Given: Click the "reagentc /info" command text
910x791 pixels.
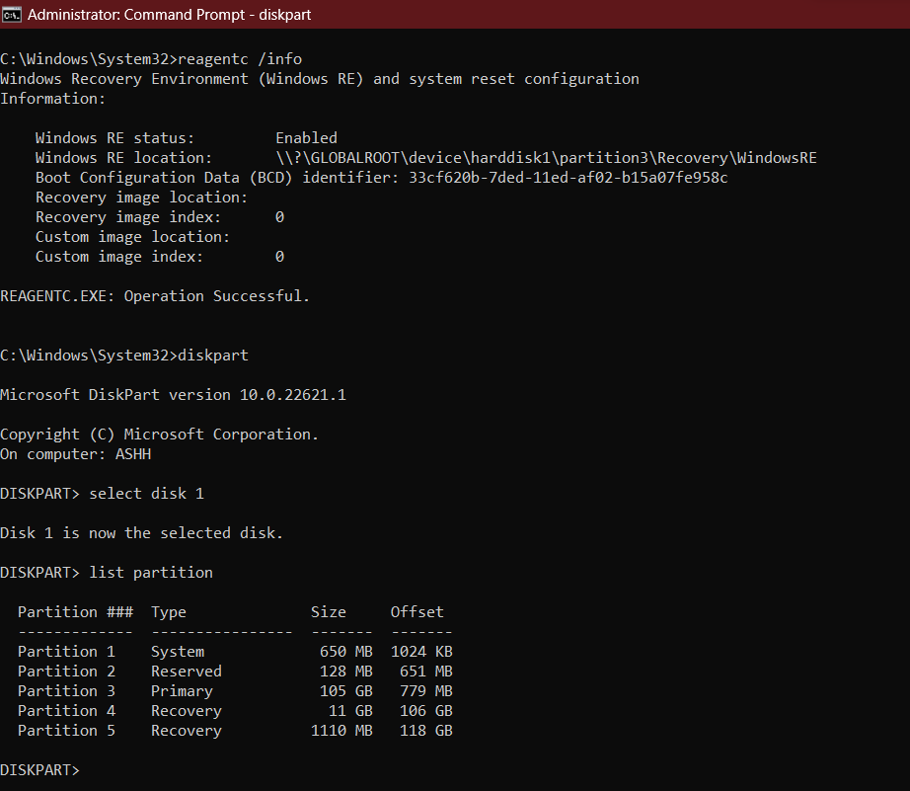Looking at the screenshot, I should (240, 59).
